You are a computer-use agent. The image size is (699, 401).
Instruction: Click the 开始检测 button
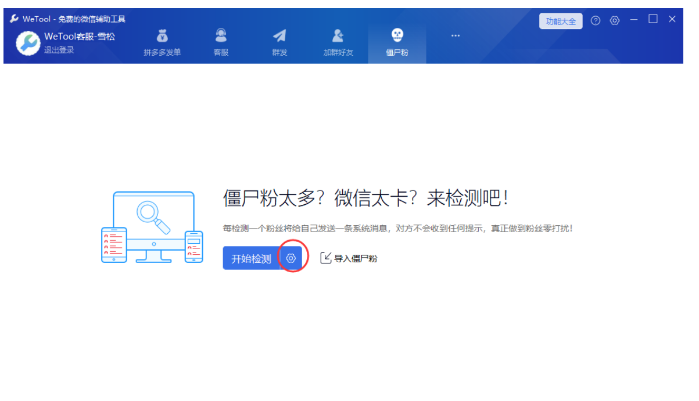pyautogui.click(x=251, y=258)
